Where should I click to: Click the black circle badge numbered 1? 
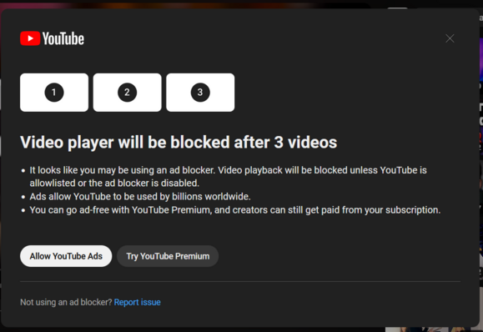point(54,92)
